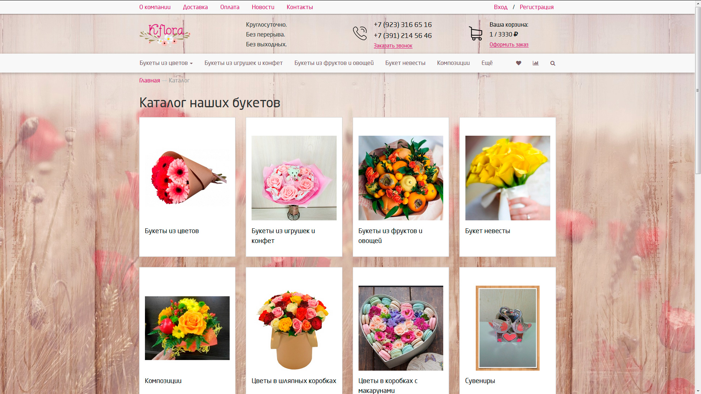Click Цветы в коробках с макарунами title
Viewport: 701px width, 394px height.
[388, 386]
